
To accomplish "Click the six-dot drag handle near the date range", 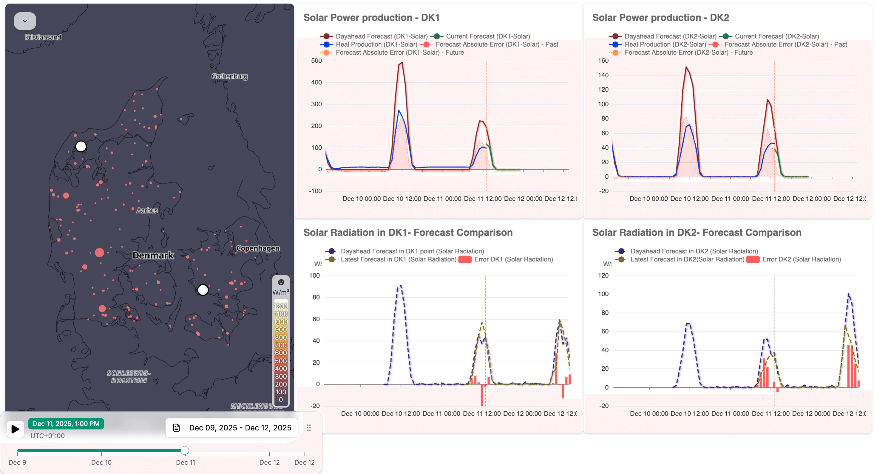I will tap(309, 428).
